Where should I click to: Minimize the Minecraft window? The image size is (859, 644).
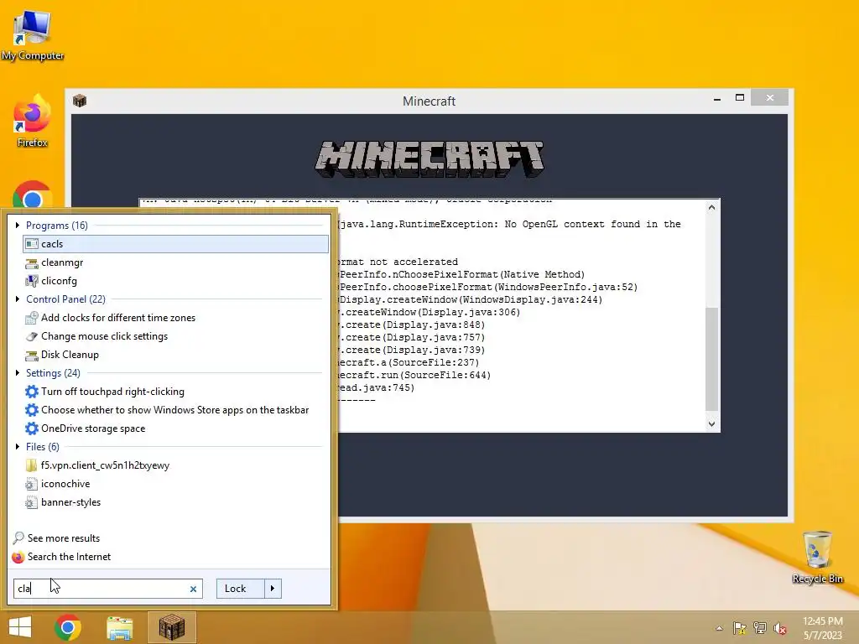tap(717, 99)
